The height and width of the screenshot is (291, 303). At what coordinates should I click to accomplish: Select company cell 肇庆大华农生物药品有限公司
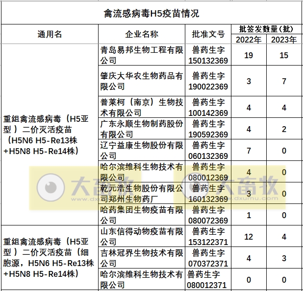(x=142, y=81)
